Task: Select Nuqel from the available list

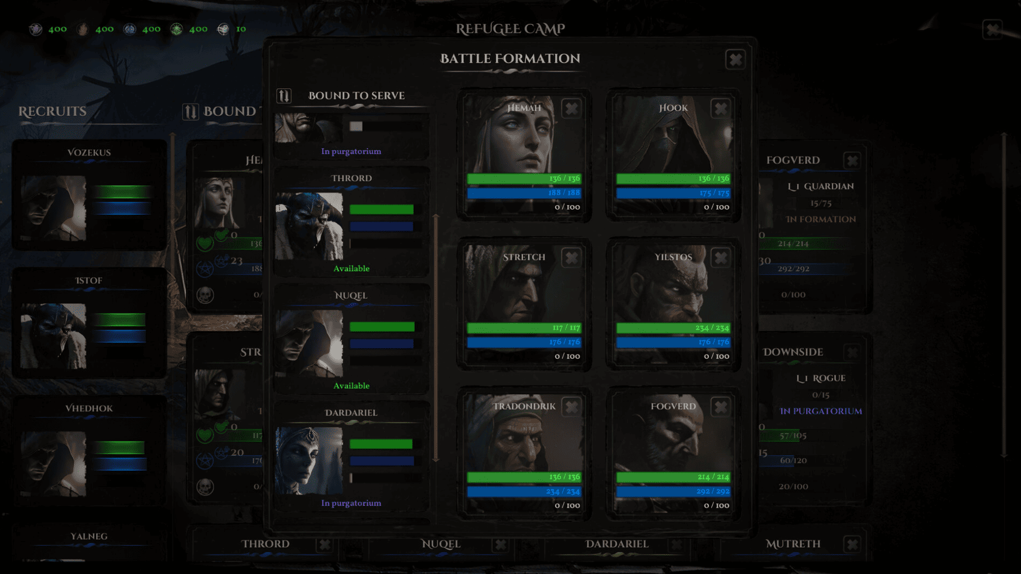Action: [x=352, y=339]
